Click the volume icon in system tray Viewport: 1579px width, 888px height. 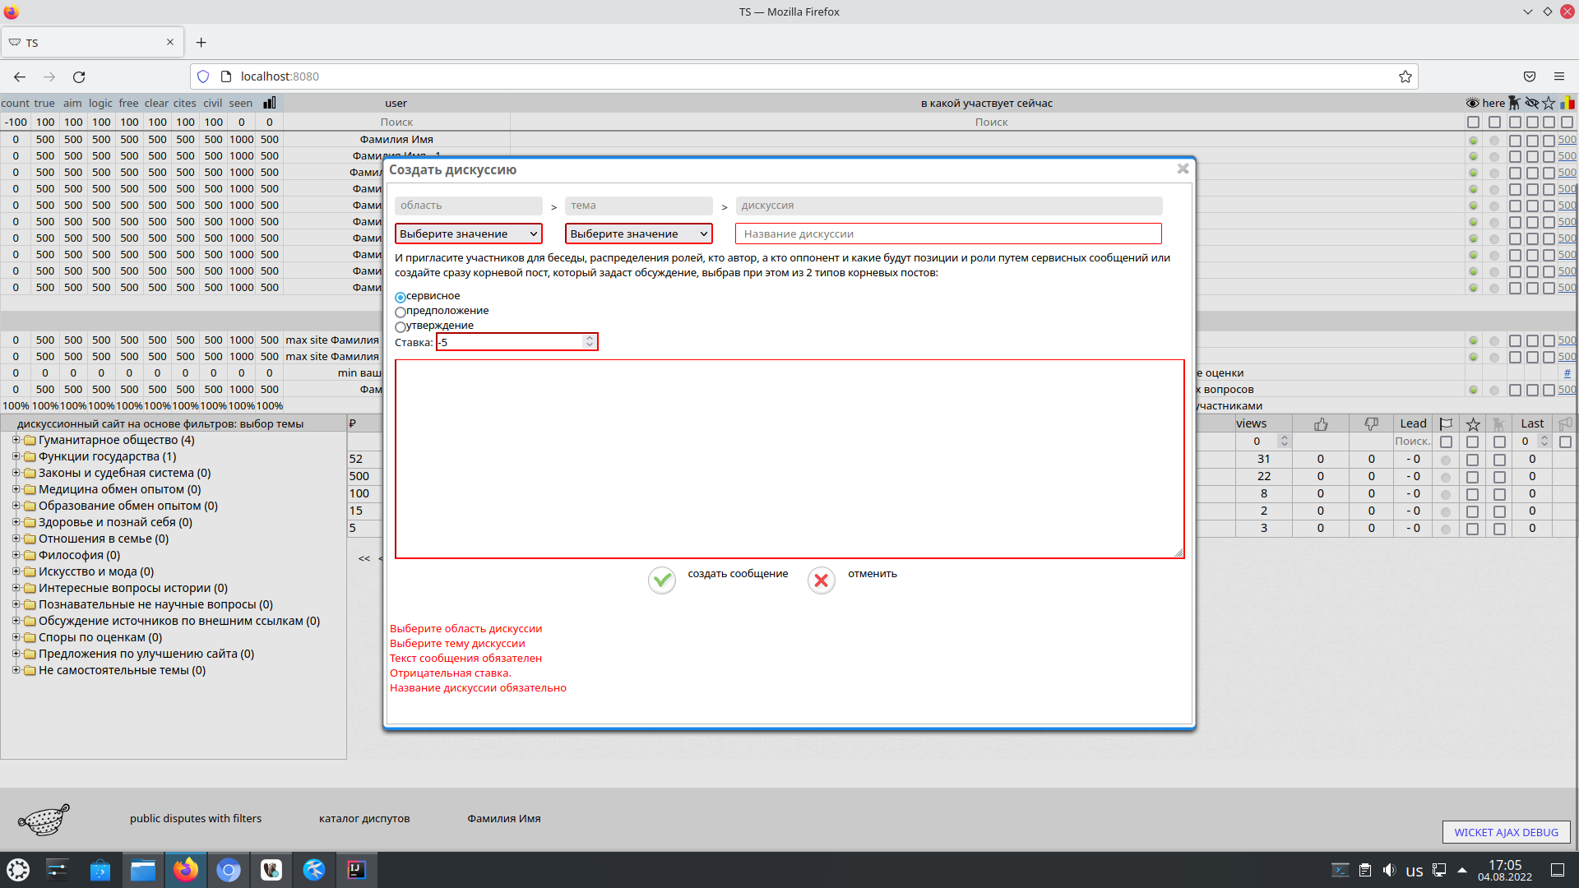[x=1389, y=870]
